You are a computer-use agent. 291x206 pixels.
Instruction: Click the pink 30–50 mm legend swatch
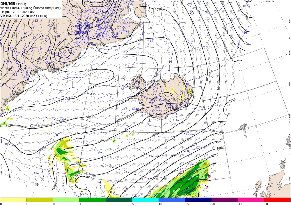click(x=251, y=200)
